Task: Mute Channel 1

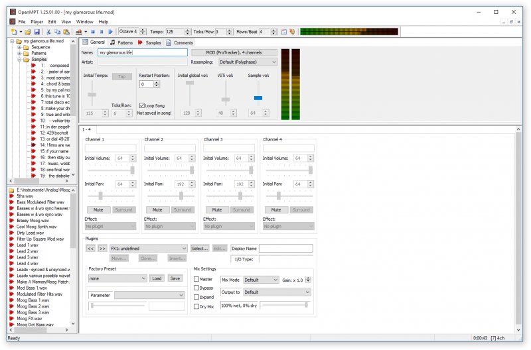Action: click(98, 209)
